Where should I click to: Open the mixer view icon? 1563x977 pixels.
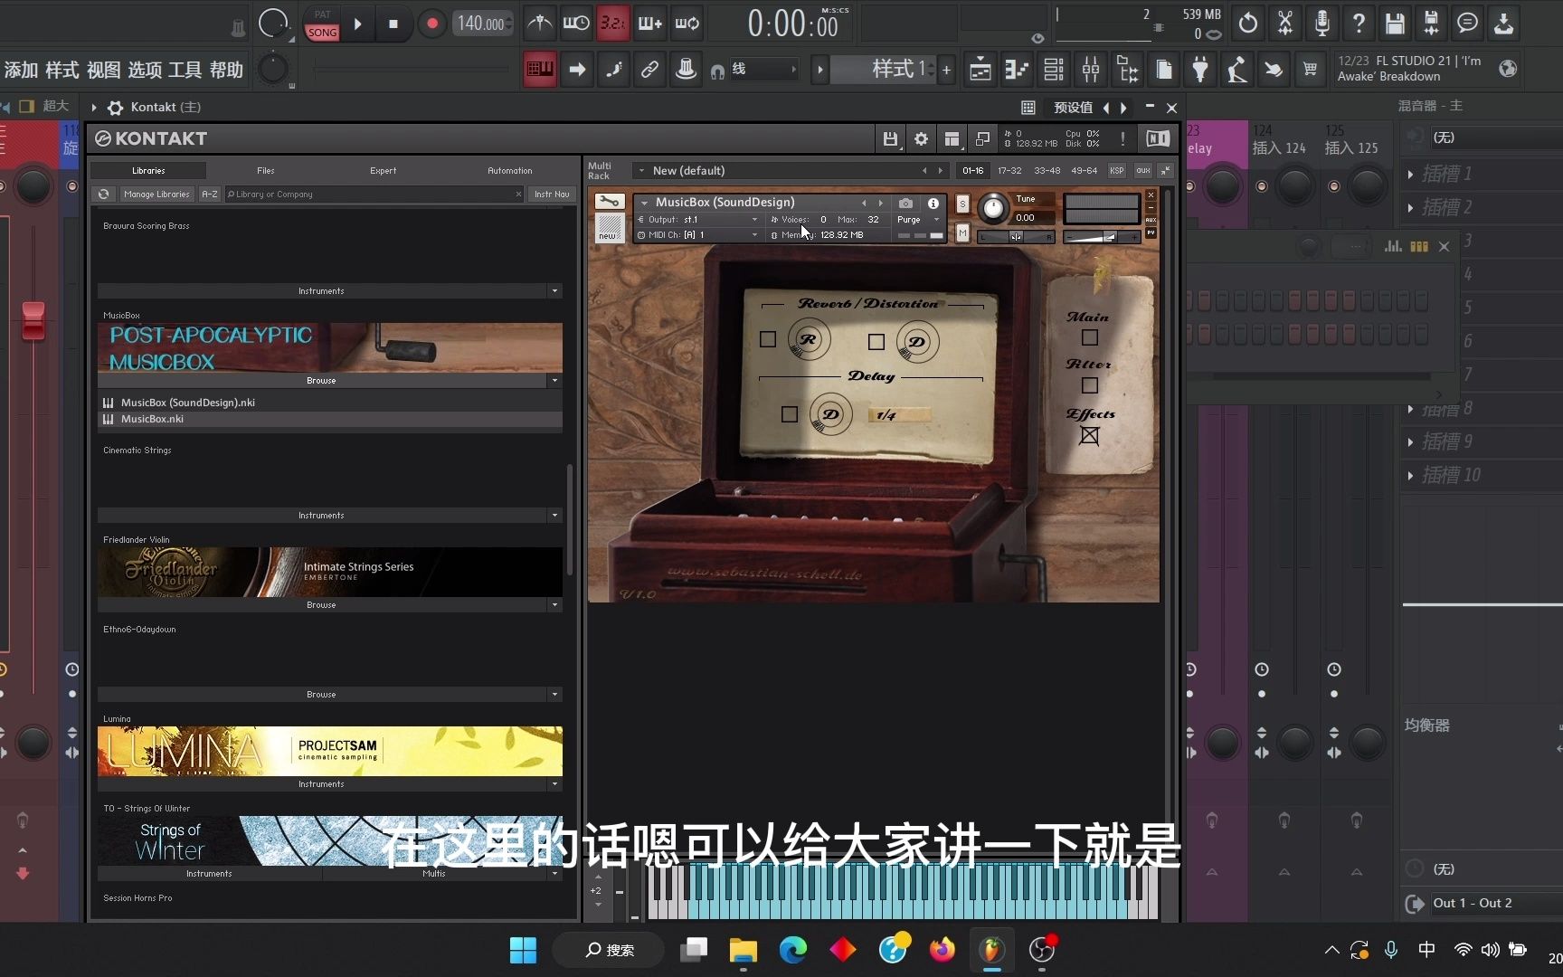[1091, 69]
